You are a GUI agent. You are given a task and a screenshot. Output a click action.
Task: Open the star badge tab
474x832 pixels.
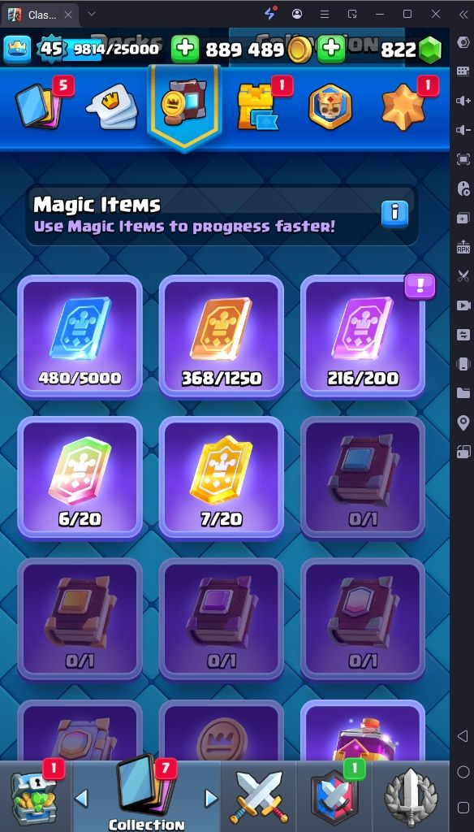[x=404, y=106]
